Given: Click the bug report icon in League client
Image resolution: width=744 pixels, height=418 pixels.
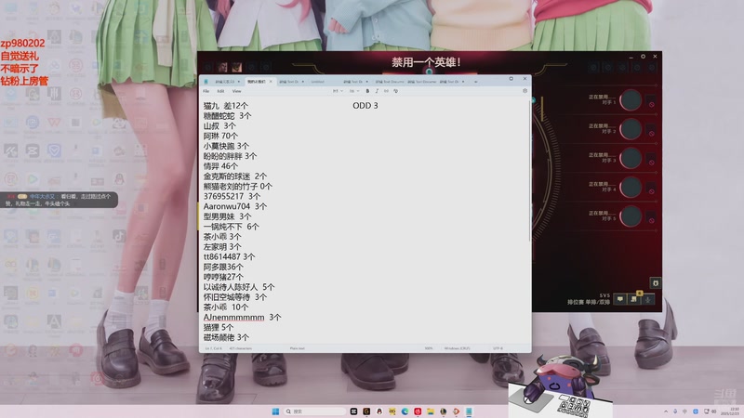Looking at the screenshot, I should click(656, 283).
